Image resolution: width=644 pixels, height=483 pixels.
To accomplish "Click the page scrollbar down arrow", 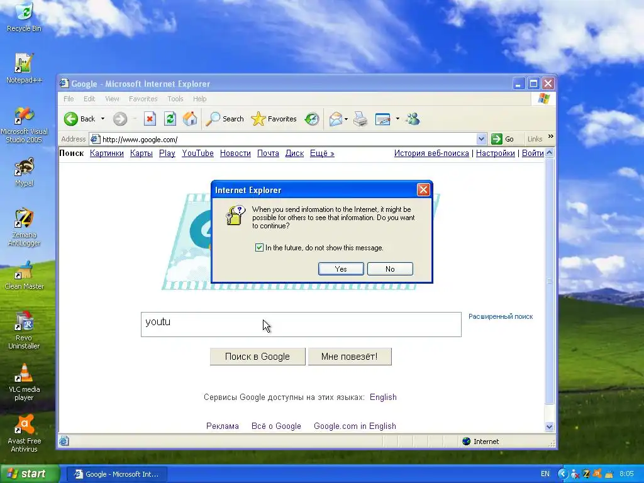I will [550, 427].
